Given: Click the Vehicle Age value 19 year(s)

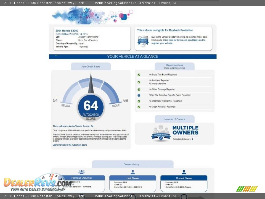Looking at the screenshot, I should [x=83, y=47].
